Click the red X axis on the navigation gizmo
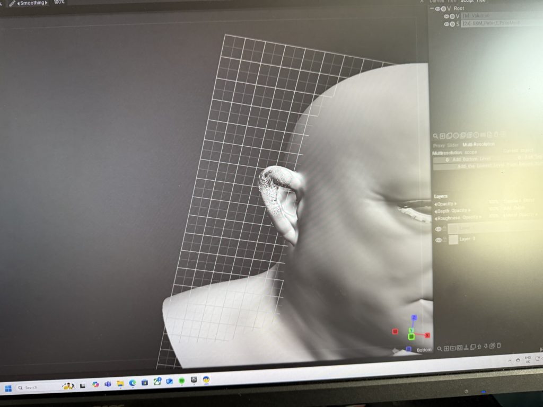 pyautogui.click(x=427, y=335)
